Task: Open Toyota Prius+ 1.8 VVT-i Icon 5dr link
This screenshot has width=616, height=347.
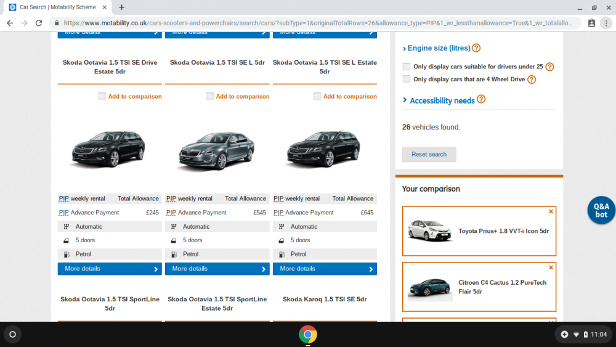Action: (503, 231)
